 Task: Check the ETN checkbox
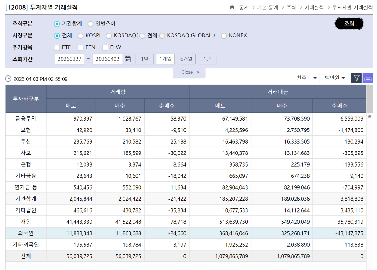click(81, 47)
